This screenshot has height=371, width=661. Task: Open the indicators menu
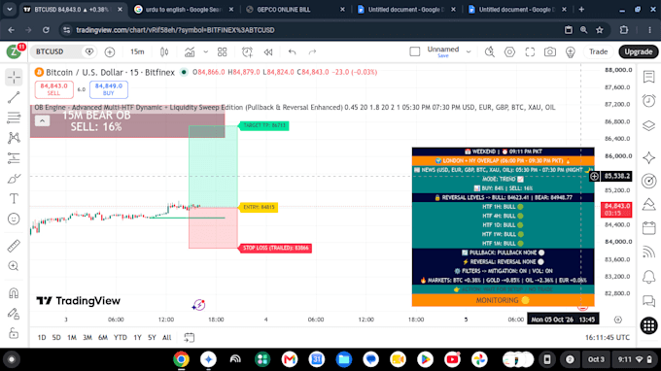pos(190,51)
